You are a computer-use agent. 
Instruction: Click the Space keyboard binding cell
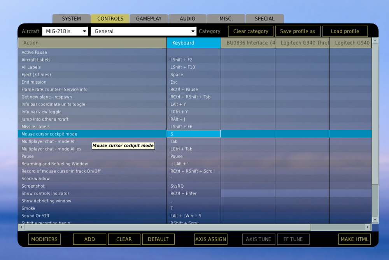tap(194, 74)
